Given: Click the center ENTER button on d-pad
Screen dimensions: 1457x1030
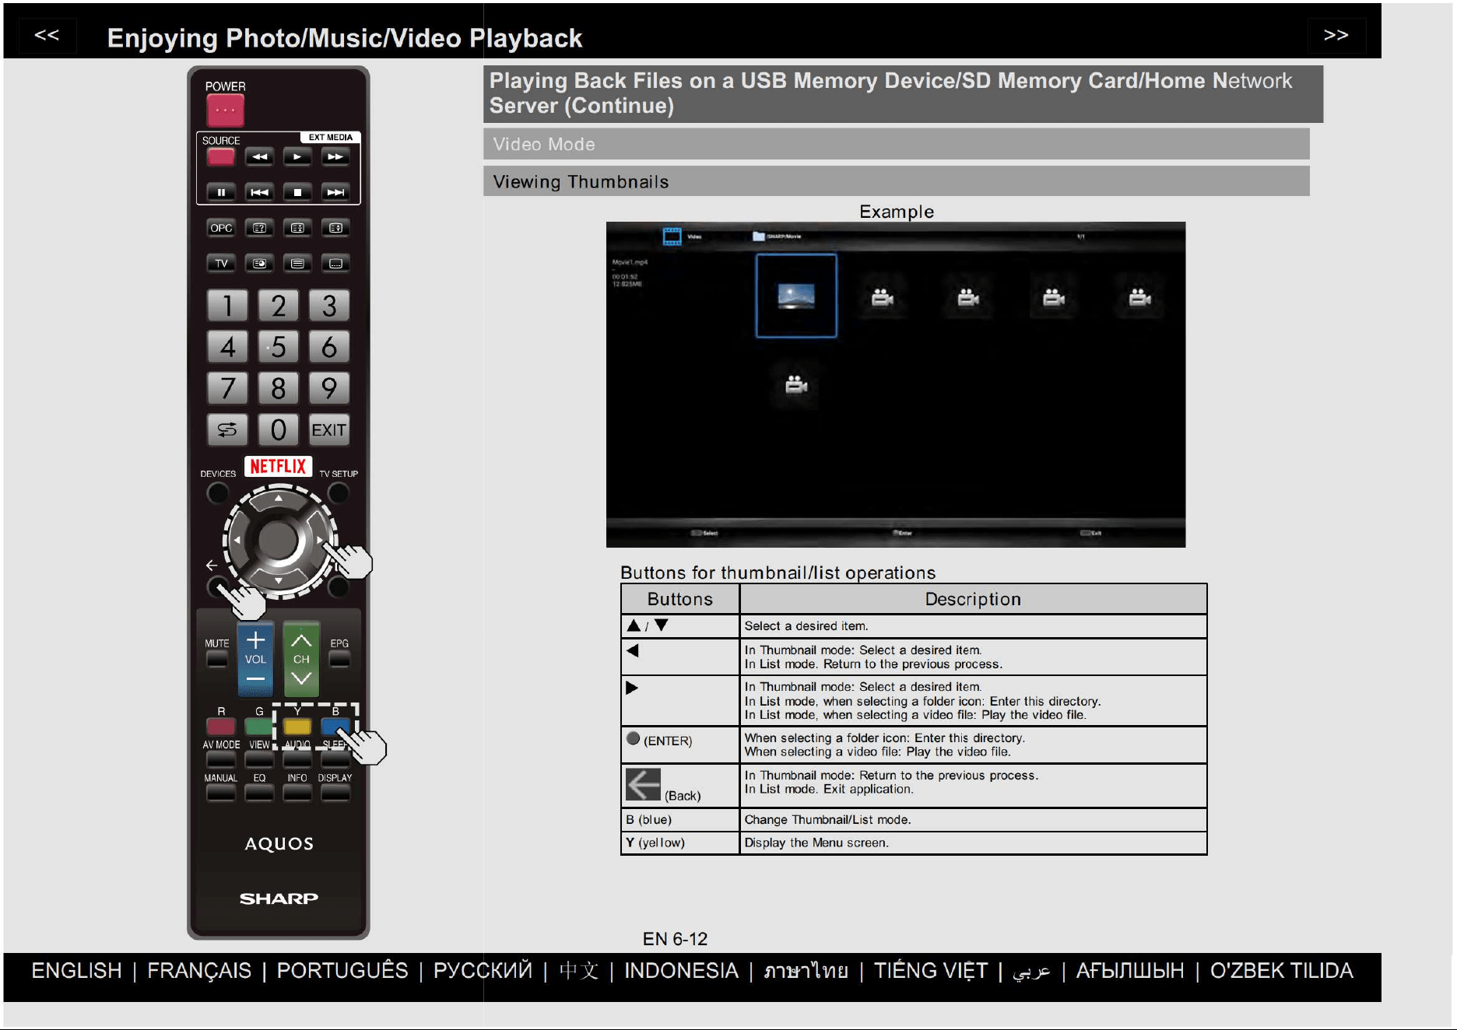Looking at the screenshot, I should pyautogui.click(x=278, y=539).
